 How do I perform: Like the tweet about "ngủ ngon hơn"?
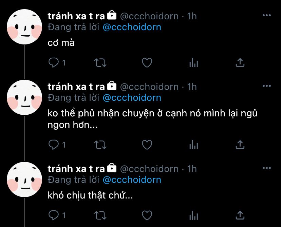click(x=147, y=145)
